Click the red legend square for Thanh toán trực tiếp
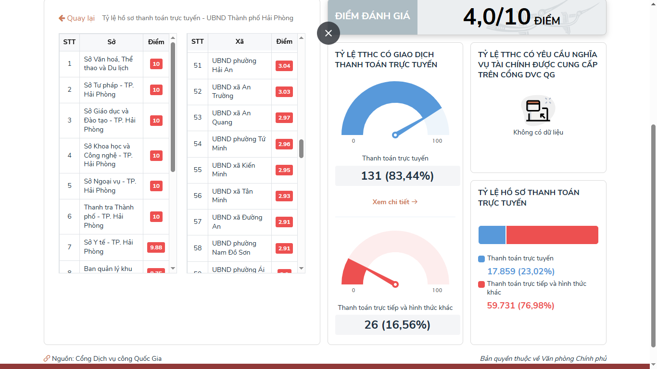Viewport: 657px width, 369px height. click(481, 284)
